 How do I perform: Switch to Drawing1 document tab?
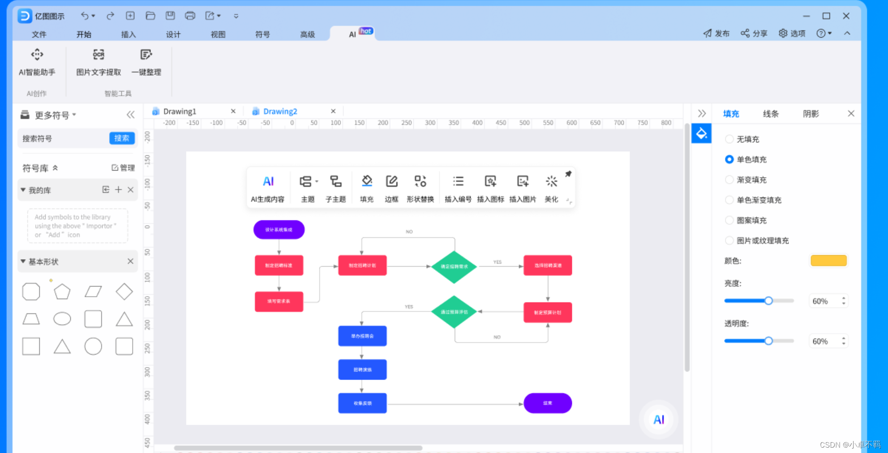click(x=180, y=111)
